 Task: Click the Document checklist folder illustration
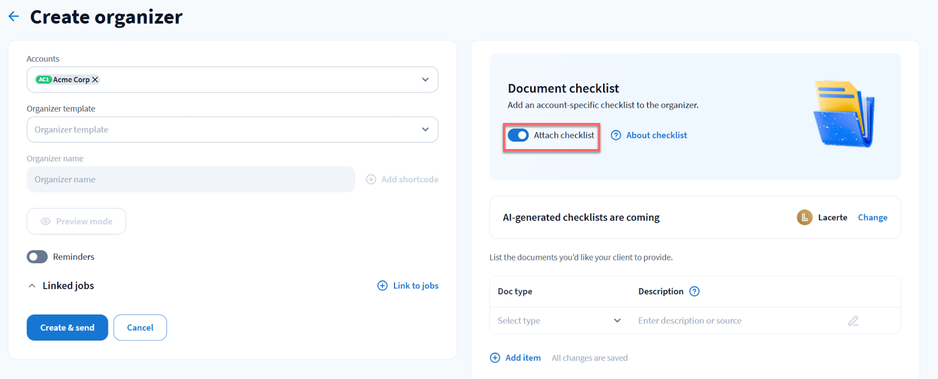pos(844,114)
